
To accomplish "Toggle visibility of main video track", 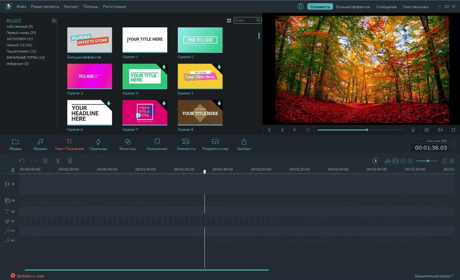I will tap(13, 184).
